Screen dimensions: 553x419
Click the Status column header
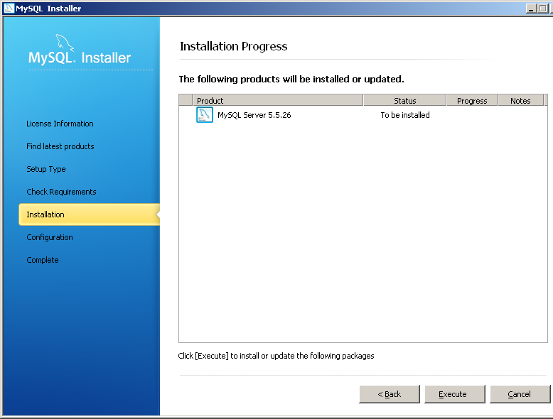(405, 100)
